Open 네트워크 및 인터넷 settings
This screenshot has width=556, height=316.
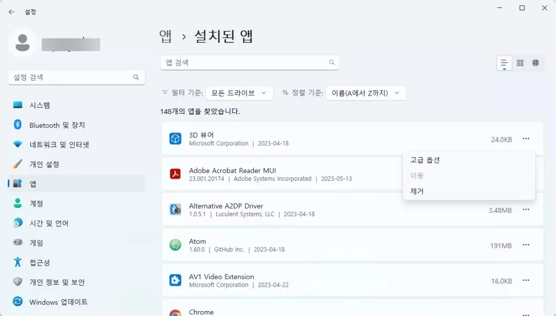pos(77,144)
